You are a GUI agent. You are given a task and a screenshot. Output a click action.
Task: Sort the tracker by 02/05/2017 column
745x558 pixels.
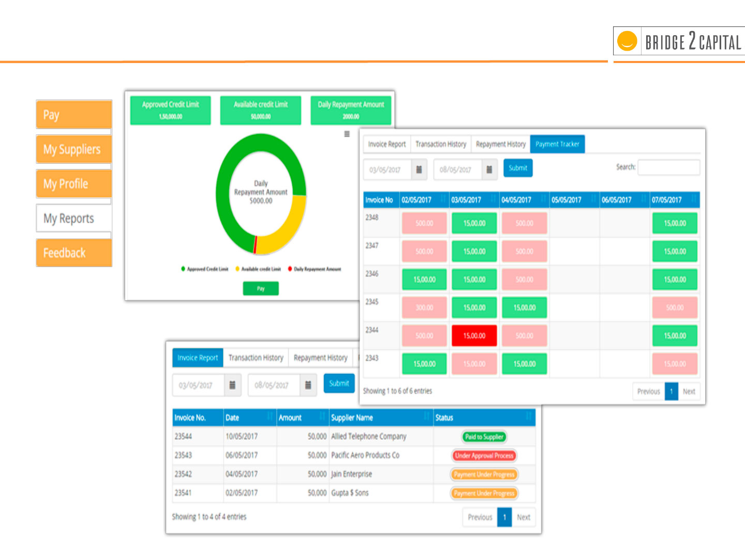pos(423,200)
